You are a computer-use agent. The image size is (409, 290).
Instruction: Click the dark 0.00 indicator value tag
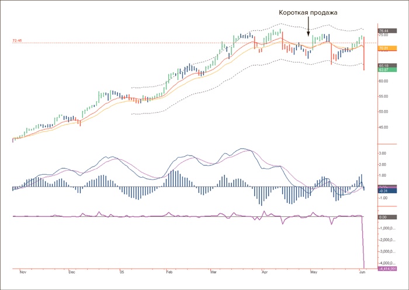coord(384,217)
